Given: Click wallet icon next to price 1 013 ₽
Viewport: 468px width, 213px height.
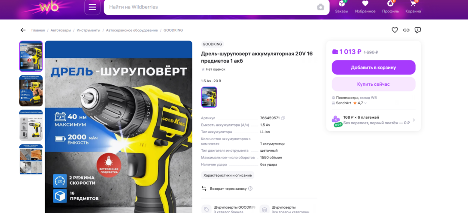Looking at the screenshot, I should pos(335,52).
